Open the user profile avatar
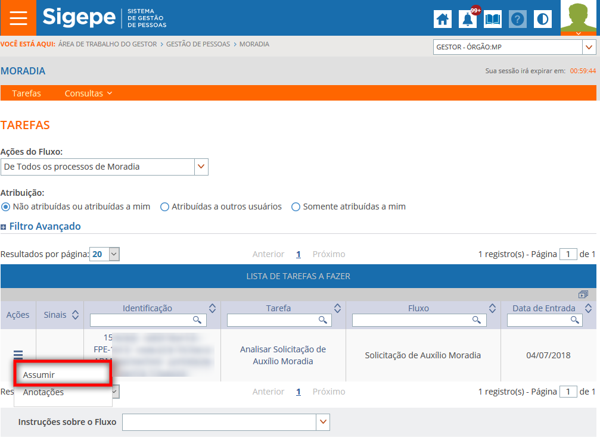The height and width of the screenshot is (441, 600). point(579,18)
